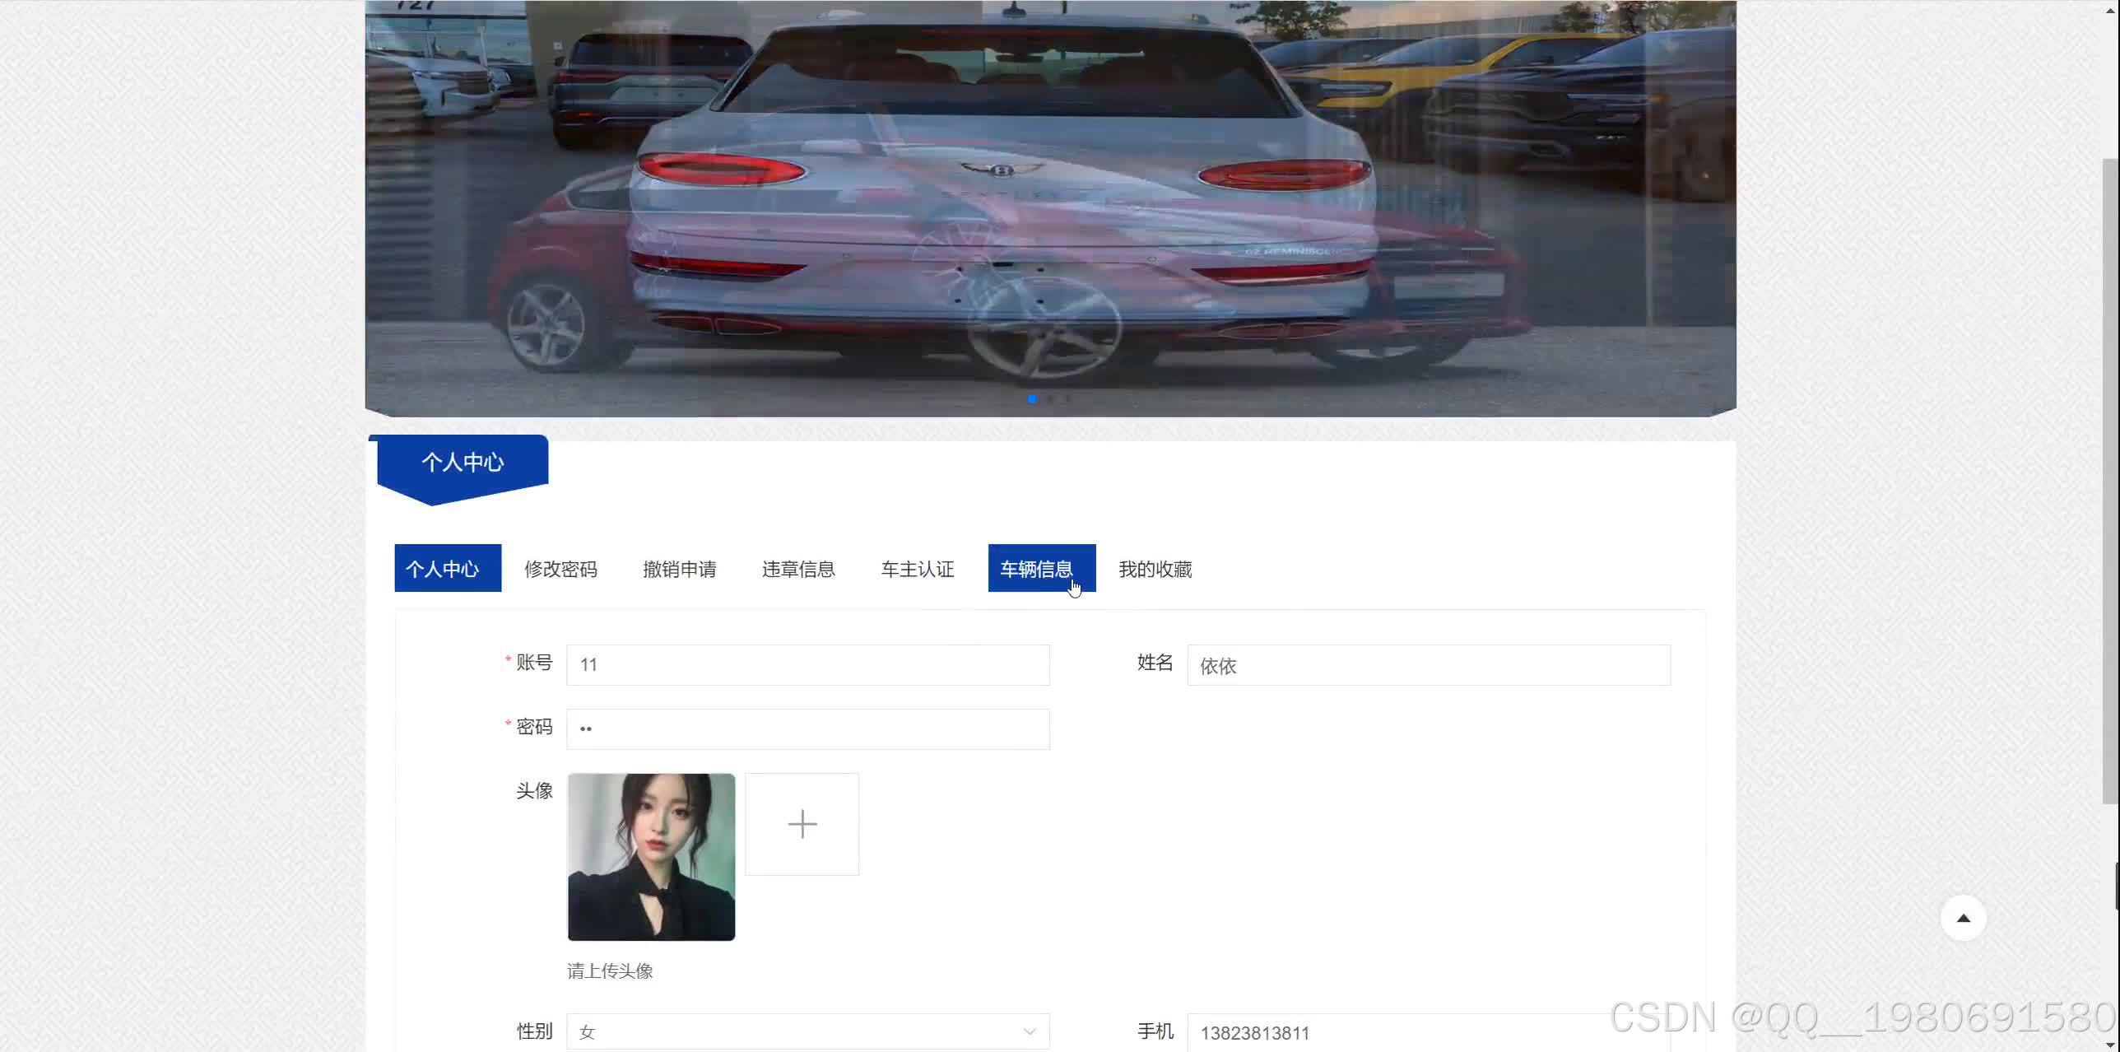
Task: Switch to the 我的收藏 tab
Action: click(1155, 569)
